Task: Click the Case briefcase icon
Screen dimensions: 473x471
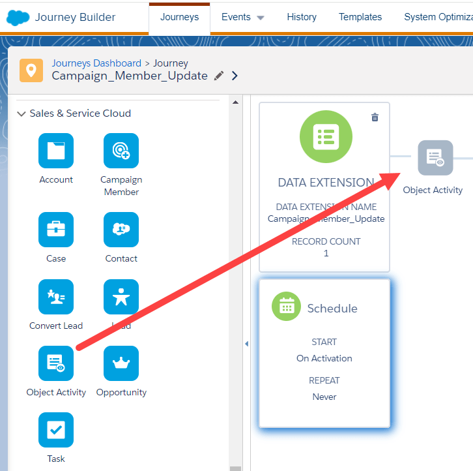Action: pyautogui.click(x=56, y=230)
